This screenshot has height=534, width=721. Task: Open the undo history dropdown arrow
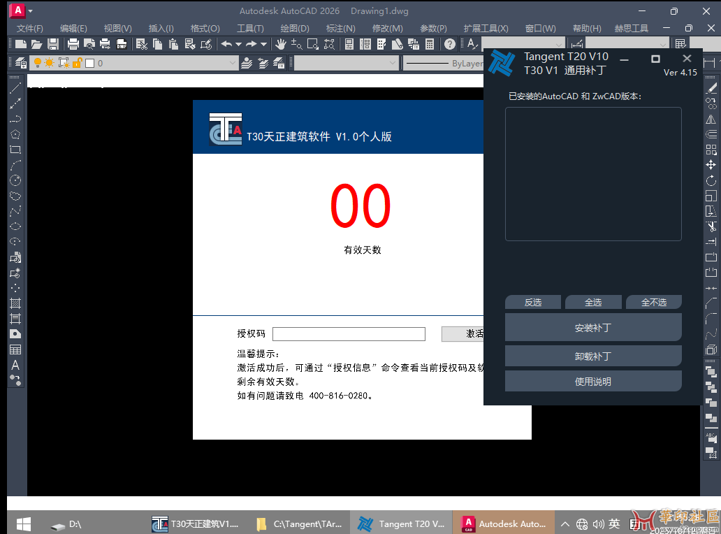[238, 44]
